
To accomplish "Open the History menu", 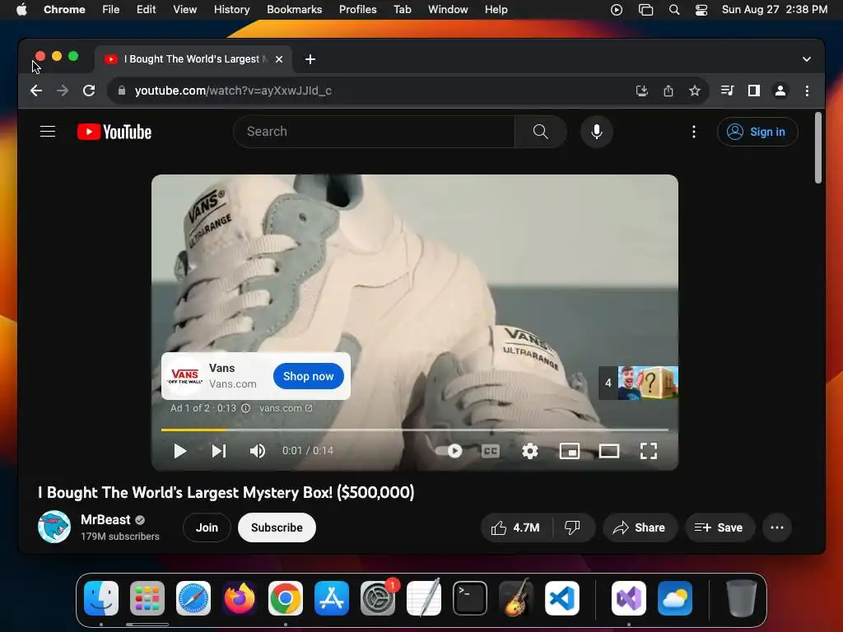I will click(x=231, y=10).
